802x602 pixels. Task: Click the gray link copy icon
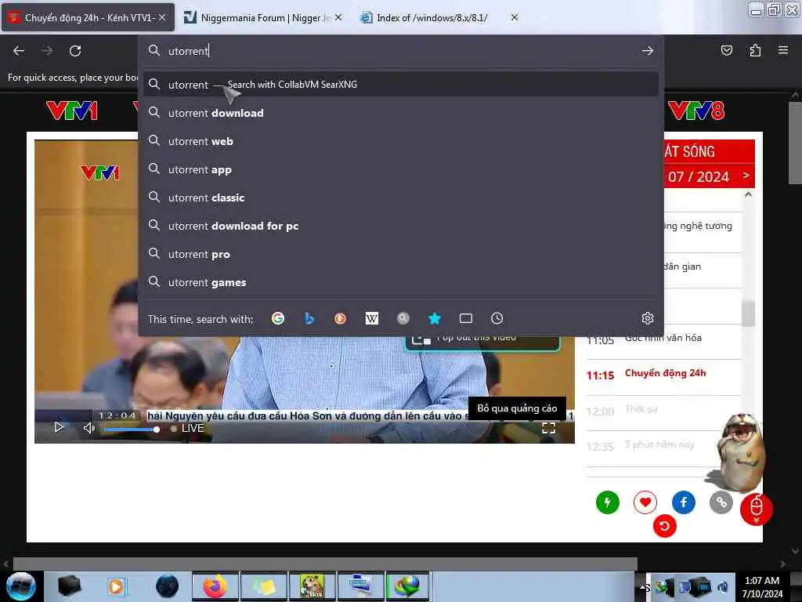(x=721, y=502)
